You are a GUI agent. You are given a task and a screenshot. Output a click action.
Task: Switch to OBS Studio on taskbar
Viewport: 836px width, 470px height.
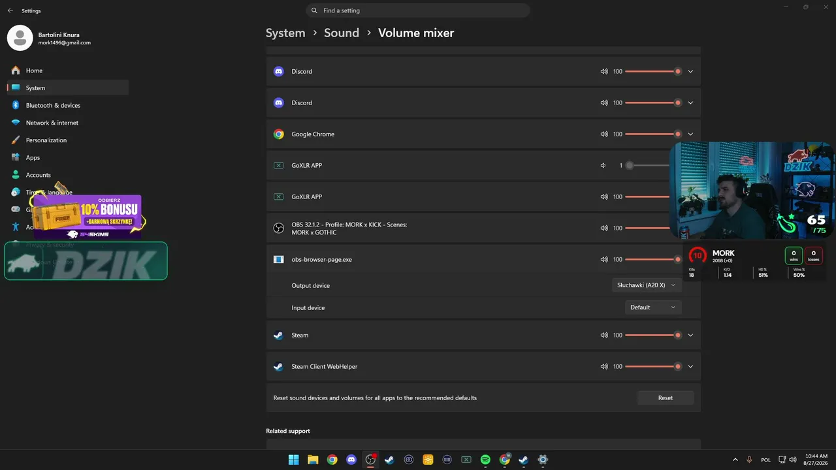click(370, 460)
